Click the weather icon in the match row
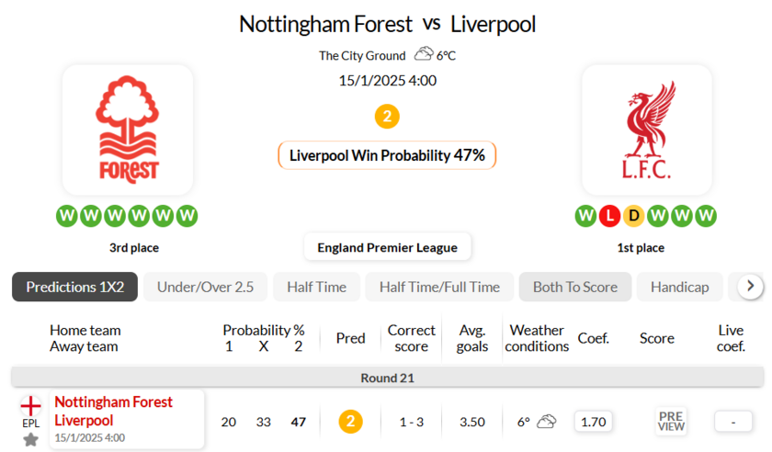This screenshot has width=772, height=452. (x=547, y=422)
